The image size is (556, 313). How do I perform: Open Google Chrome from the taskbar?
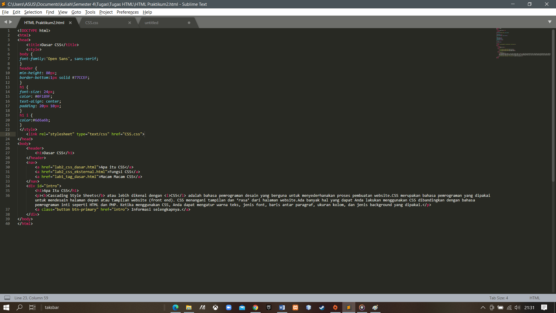point(255,307)
